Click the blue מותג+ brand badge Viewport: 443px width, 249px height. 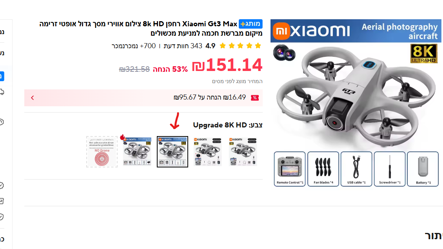251,24
